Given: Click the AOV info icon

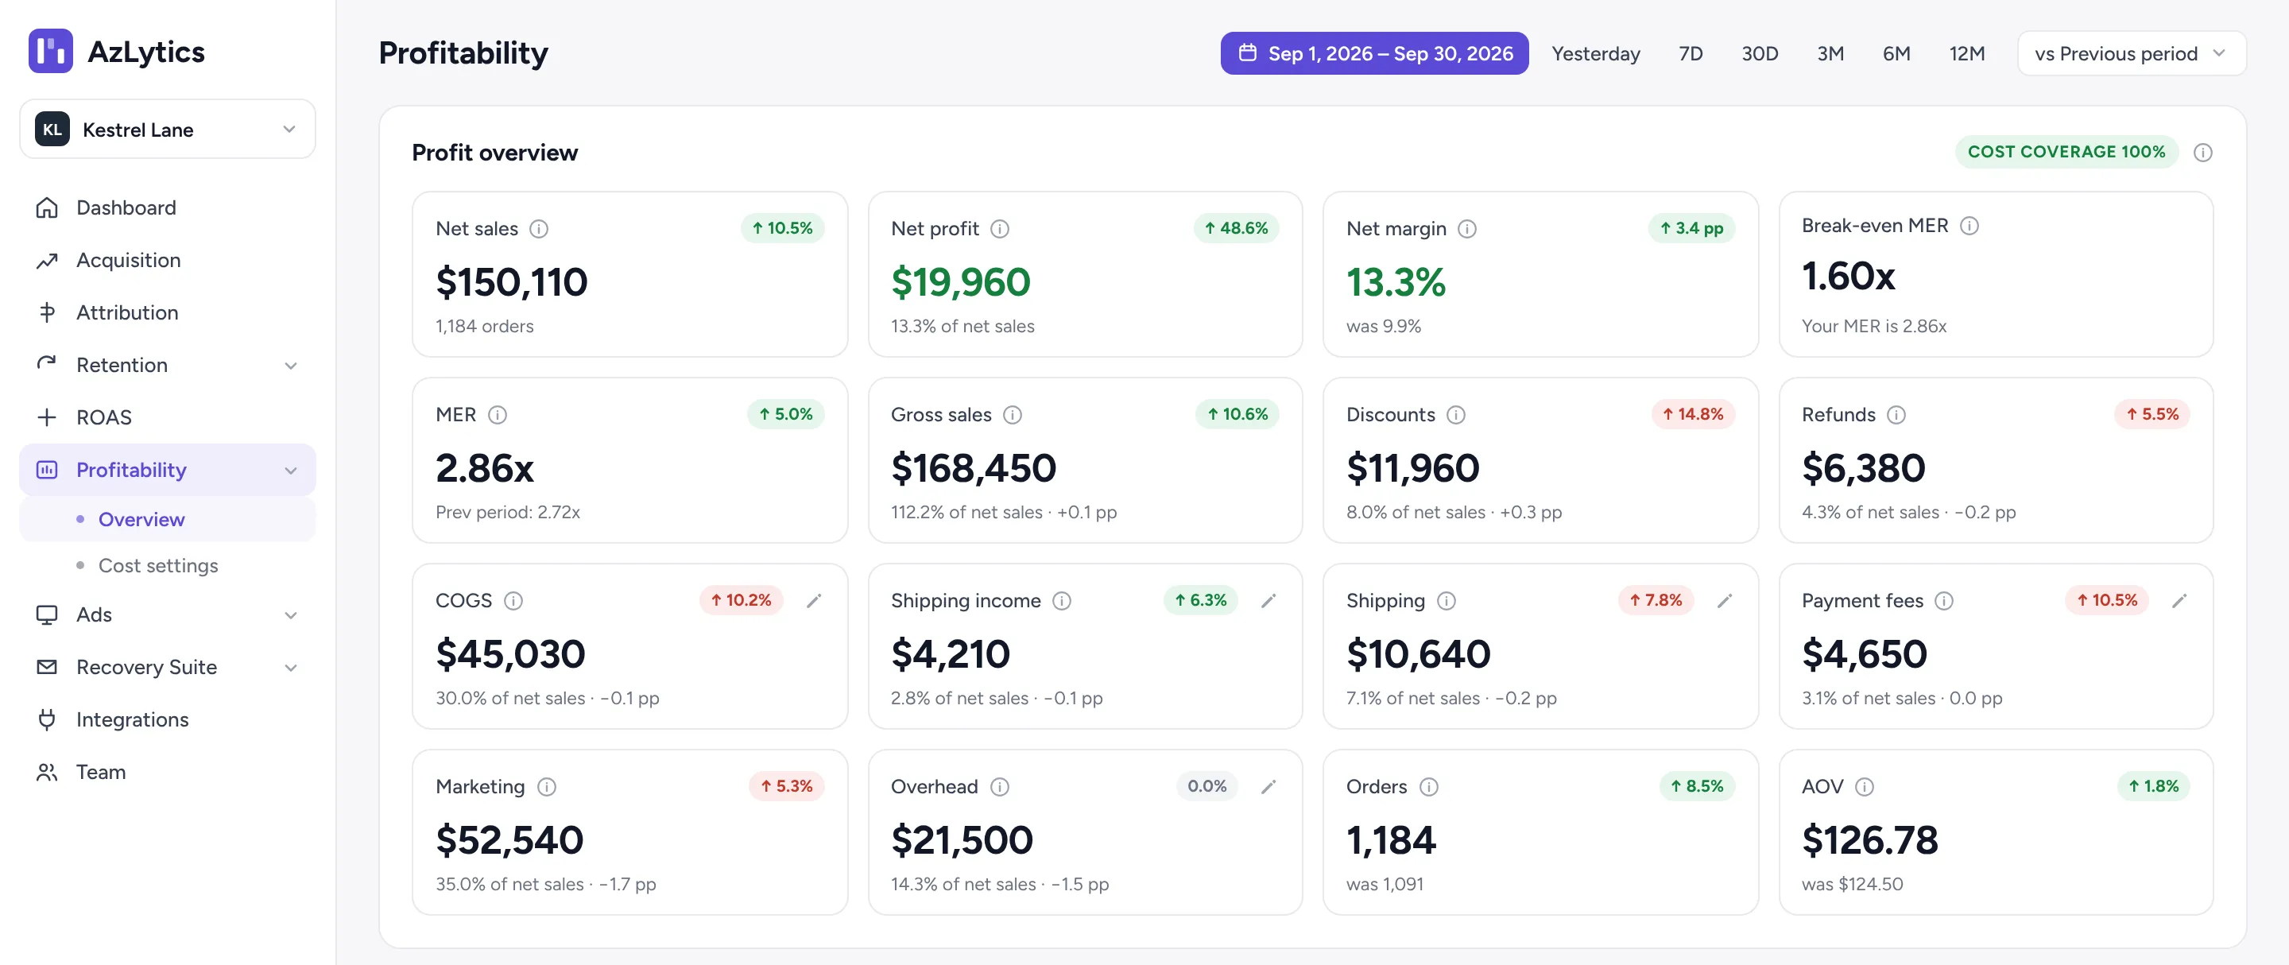Looking at the screenshot, I should click(x=1865, y=786).
